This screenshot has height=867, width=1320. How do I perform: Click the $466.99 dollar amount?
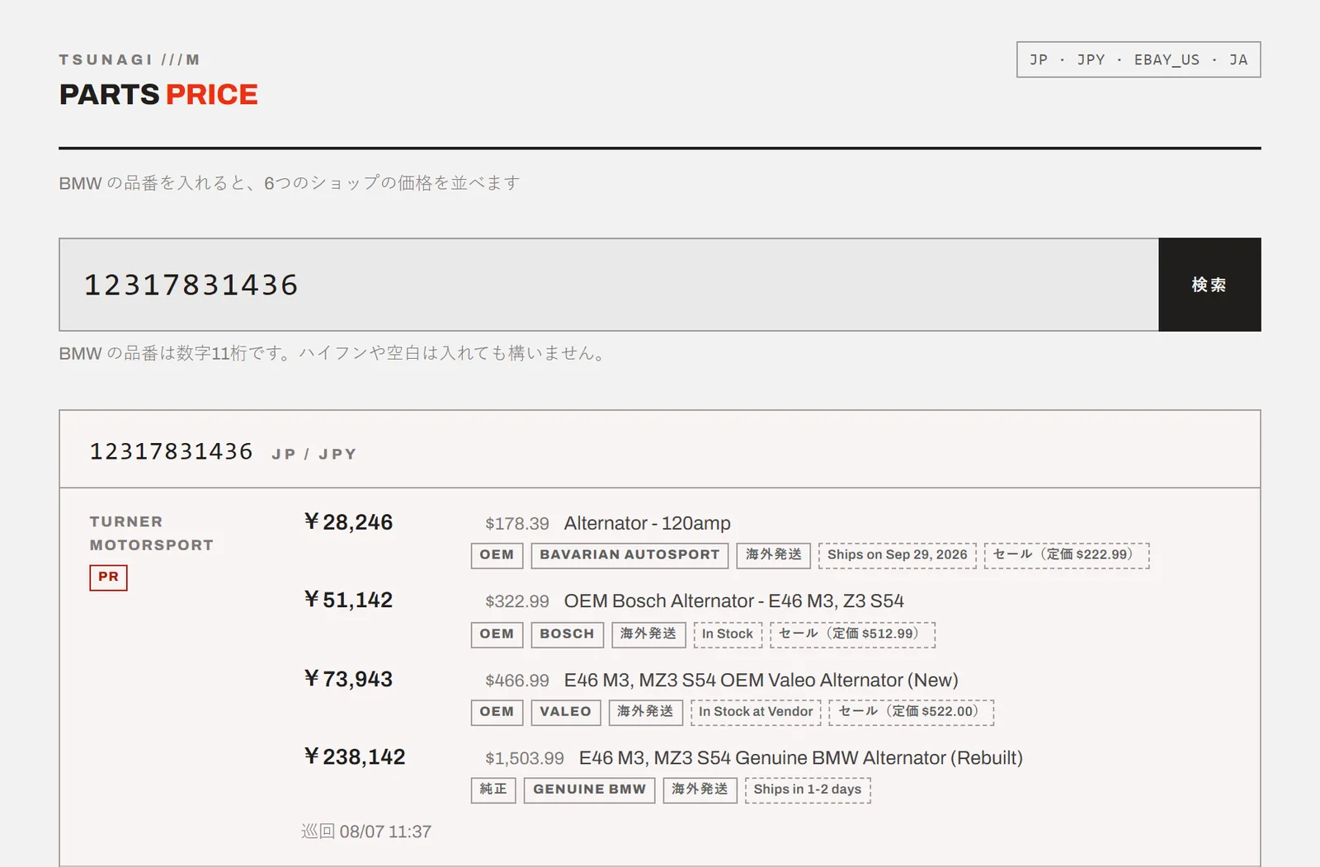(x=517, y=681)
